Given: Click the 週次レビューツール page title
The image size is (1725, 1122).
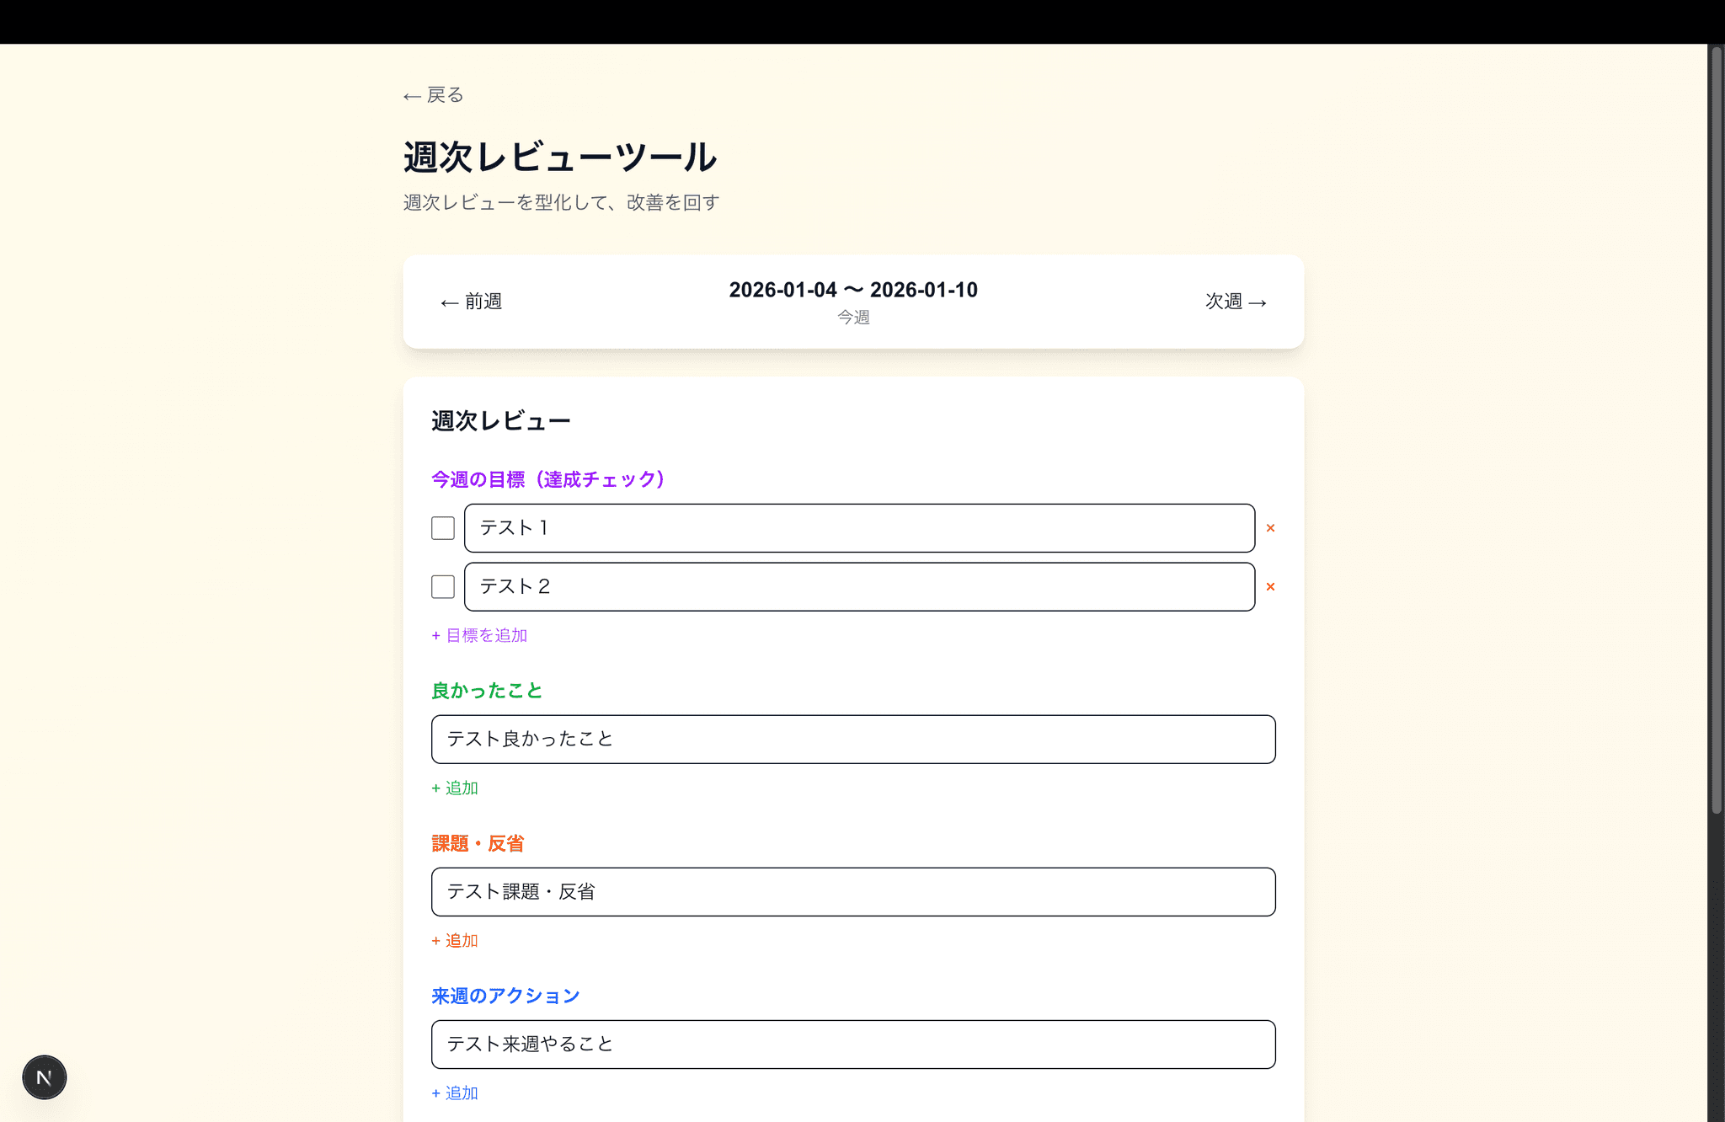Looking at the screenshot, I should [x=560, y=158].
